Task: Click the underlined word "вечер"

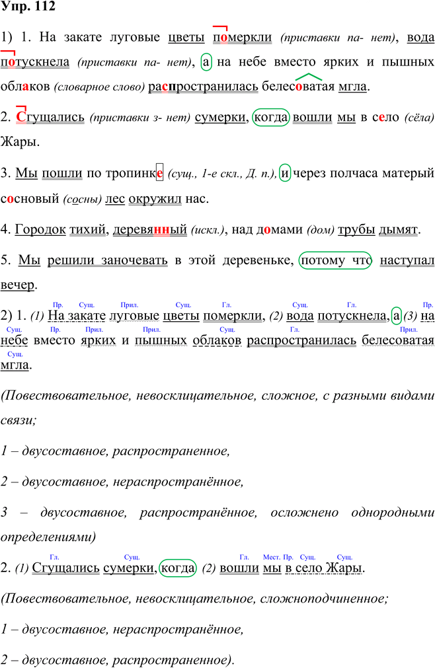Action: [x=17, y=285]
